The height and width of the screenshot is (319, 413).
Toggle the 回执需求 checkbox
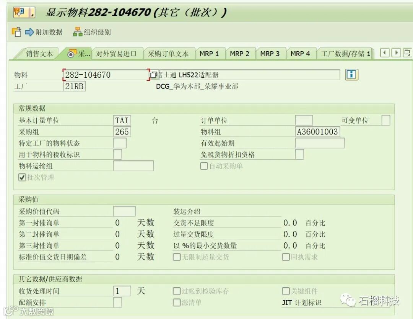coord(286,257)
